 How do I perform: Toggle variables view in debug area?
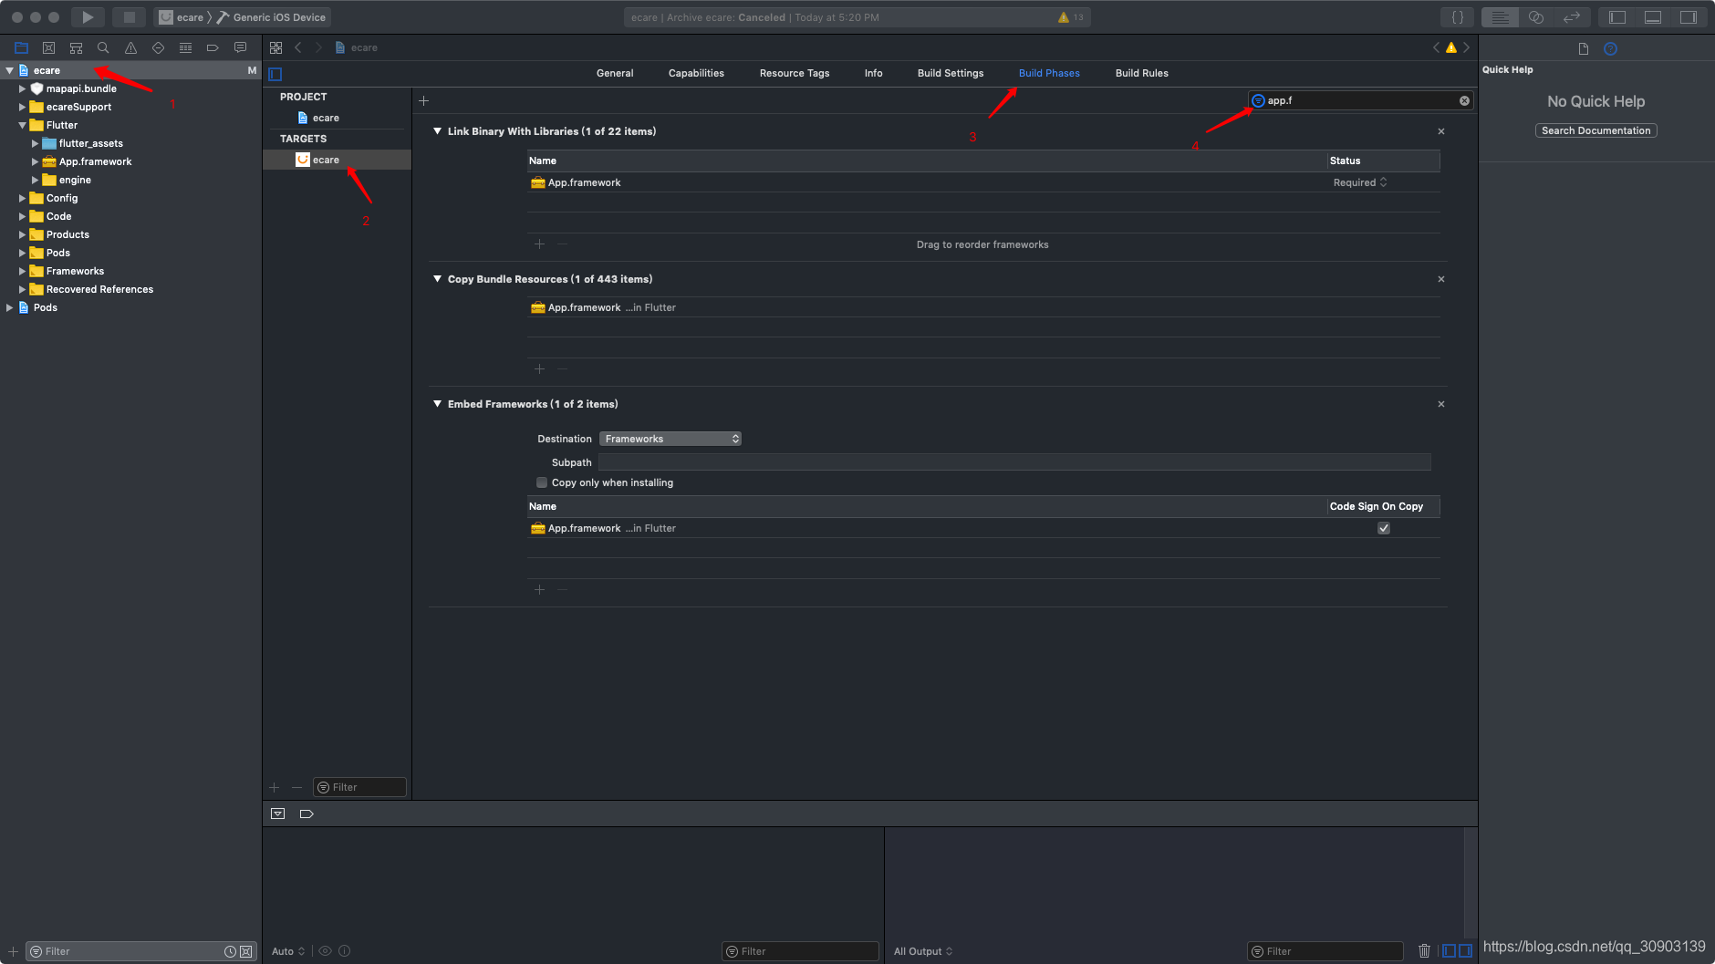pos(1449,951)
